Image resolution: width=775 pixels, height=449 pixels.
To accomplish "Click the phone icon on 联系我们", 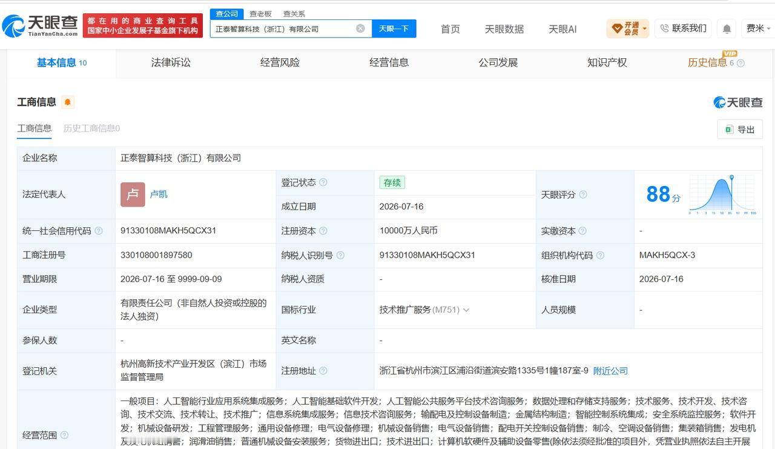I will tap(664, 28).
